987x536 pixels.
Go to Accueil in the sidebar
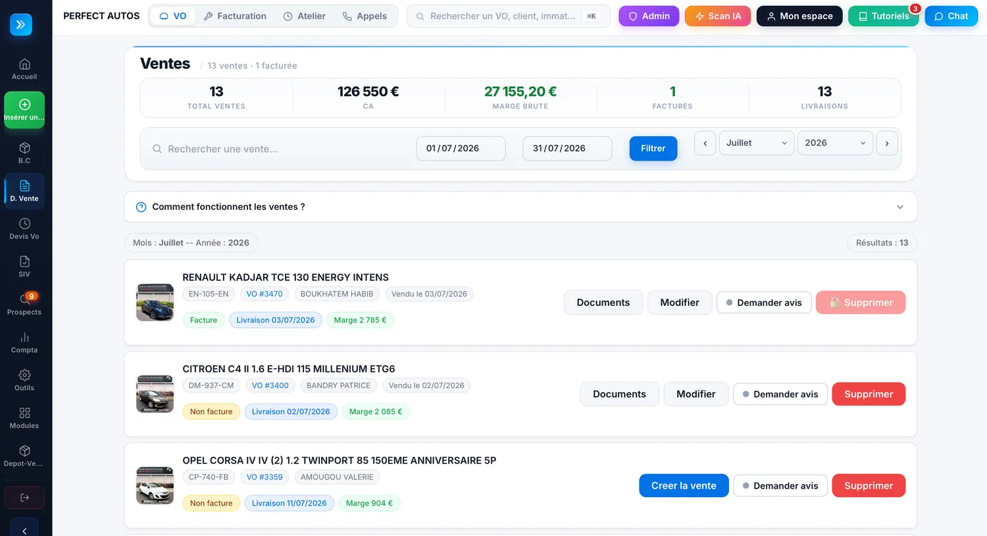click(x=24, y=69)
